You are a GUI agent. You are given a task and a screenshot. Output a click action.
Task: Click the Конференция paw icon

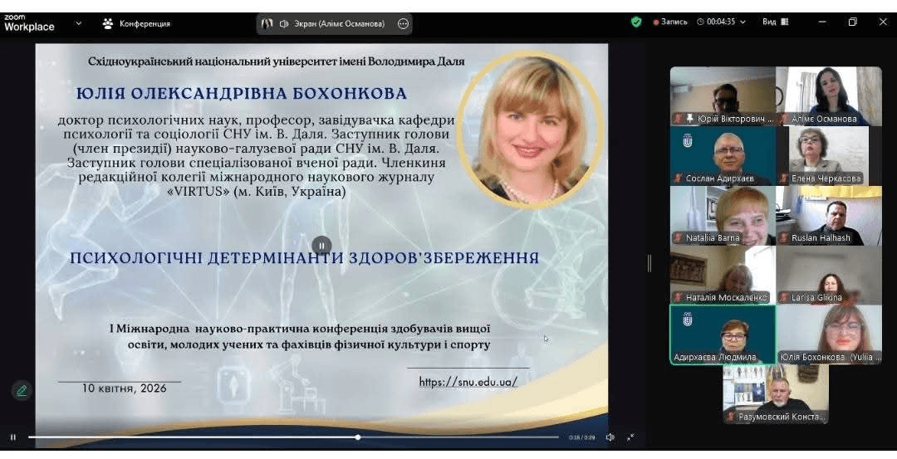[x=107, y=23]
